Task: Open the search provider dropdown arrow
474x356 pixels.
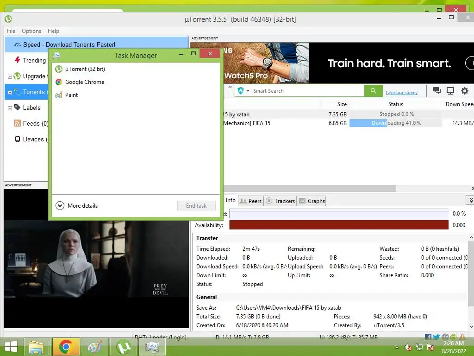Action: (x=248, y=91)
